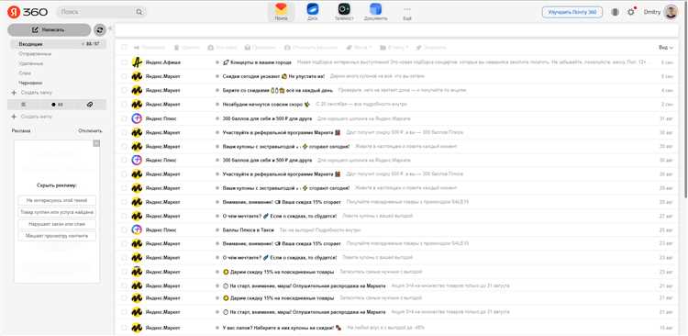Click the search input field
688x336 pixels.
click(x=96, y=12)
